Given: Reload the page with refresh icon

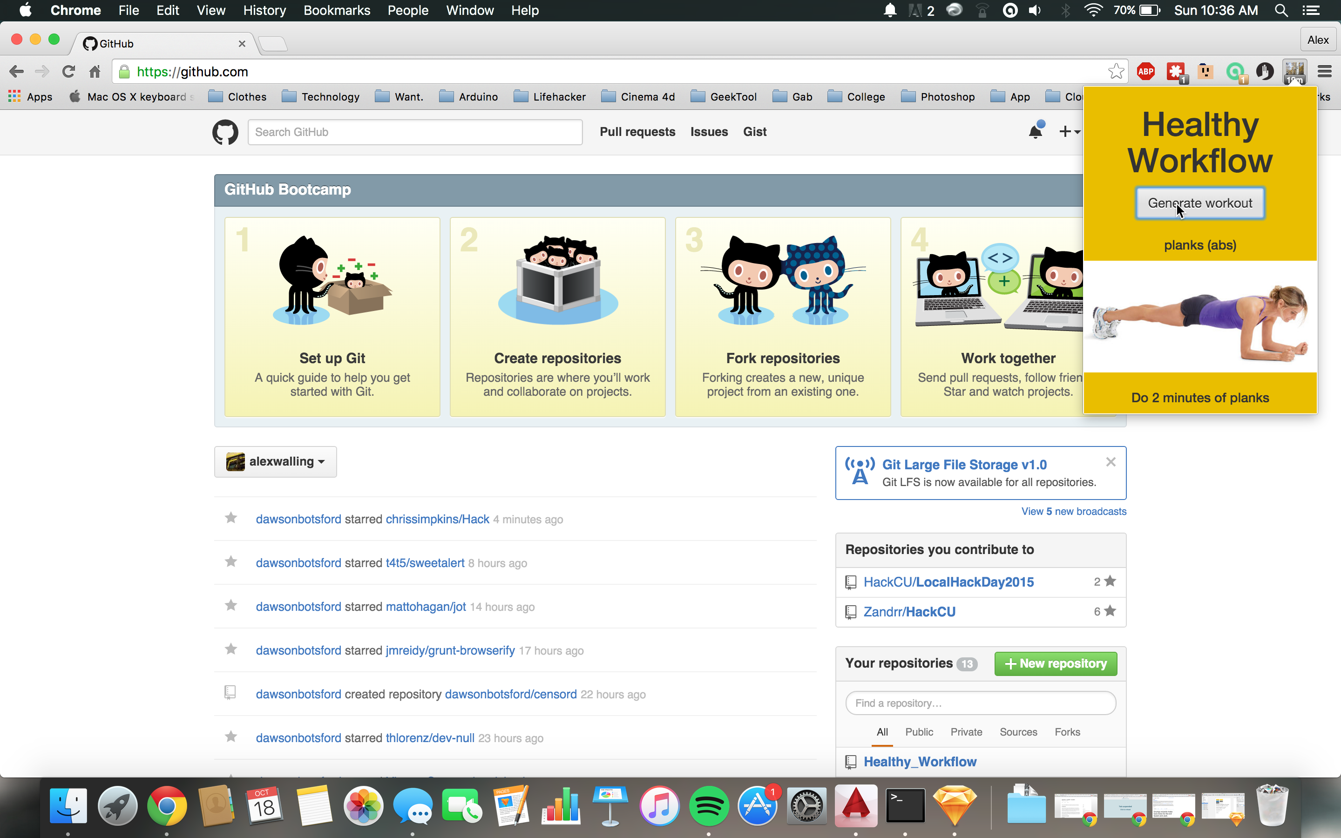Looking at the screenshot, I should coord(68,72).
